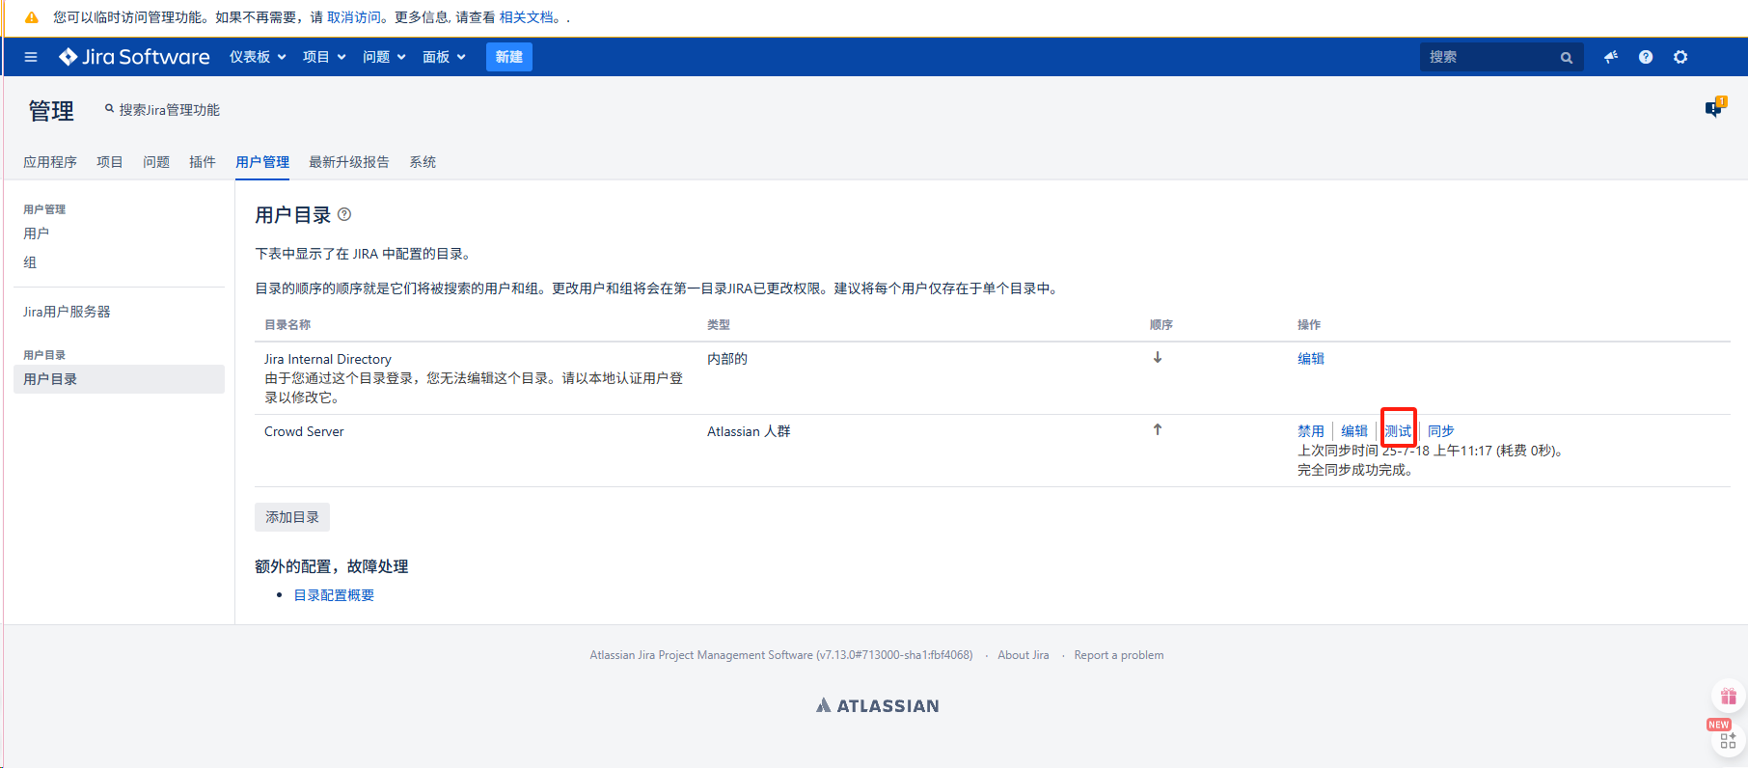Switch to the 系统 admin tab

pos(423,162)
